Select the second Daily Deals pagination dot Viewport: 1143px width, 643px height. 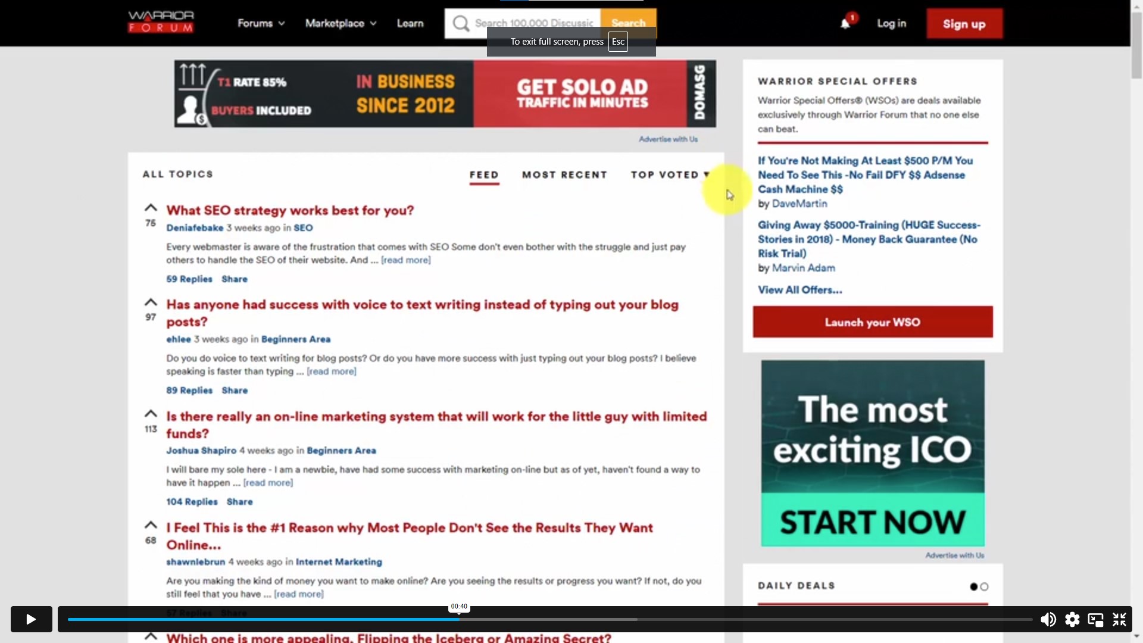click(x=985, y=586)
